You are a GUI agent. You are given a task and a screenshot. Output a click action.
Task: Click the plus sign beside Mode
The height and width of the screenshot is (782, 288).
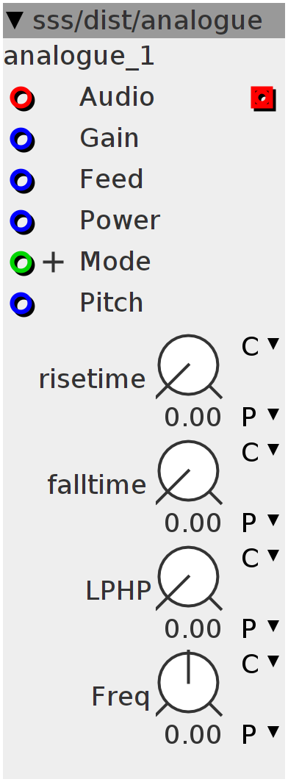coord(54,263)
